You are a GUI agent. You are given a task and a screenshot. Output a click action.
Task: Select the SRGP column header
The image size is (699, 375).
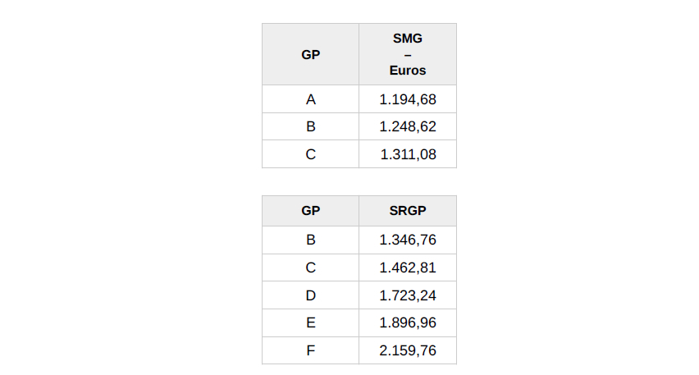408,211
